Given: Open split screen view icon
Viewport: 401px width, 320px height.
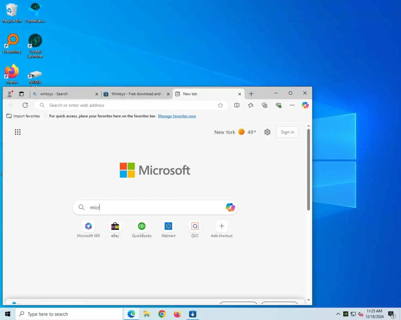Looking at the screenshot, I should point(237,105).
